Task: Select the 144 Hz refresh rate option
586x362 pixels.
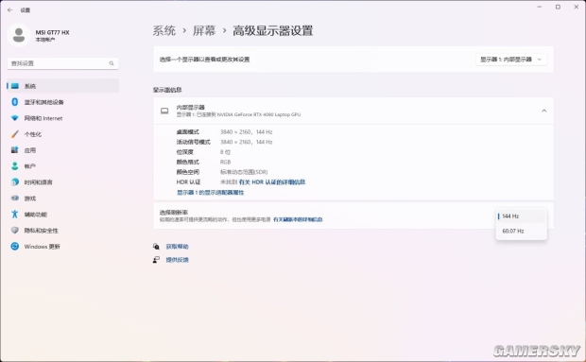Action: pos(522,216)
